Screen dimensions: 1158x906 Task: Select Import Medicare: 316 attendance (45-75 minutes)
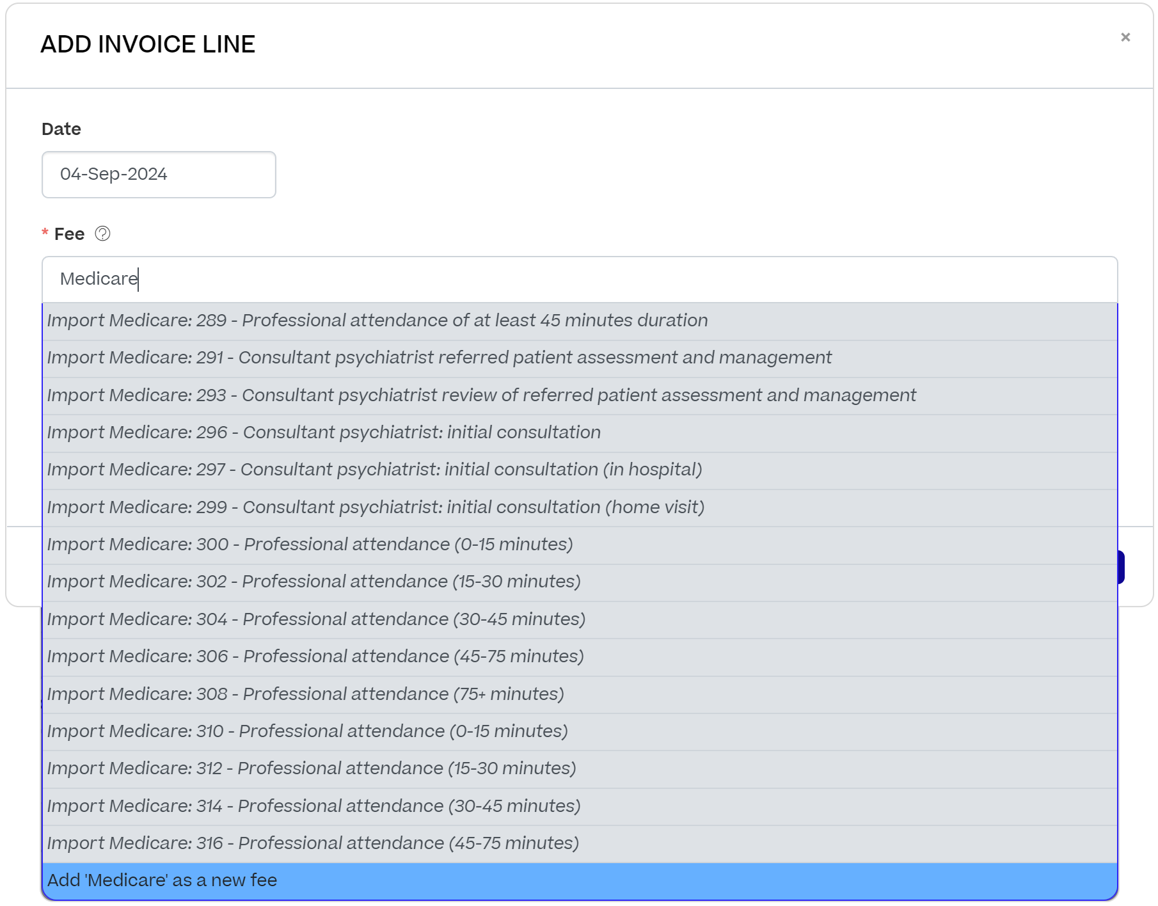(580, 843)
